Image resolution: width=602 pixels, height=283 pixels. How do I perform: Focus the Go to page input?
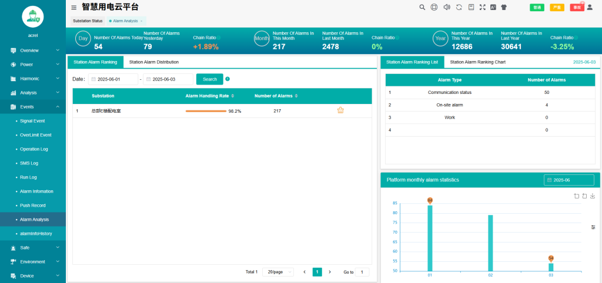[x=362, y=272]
